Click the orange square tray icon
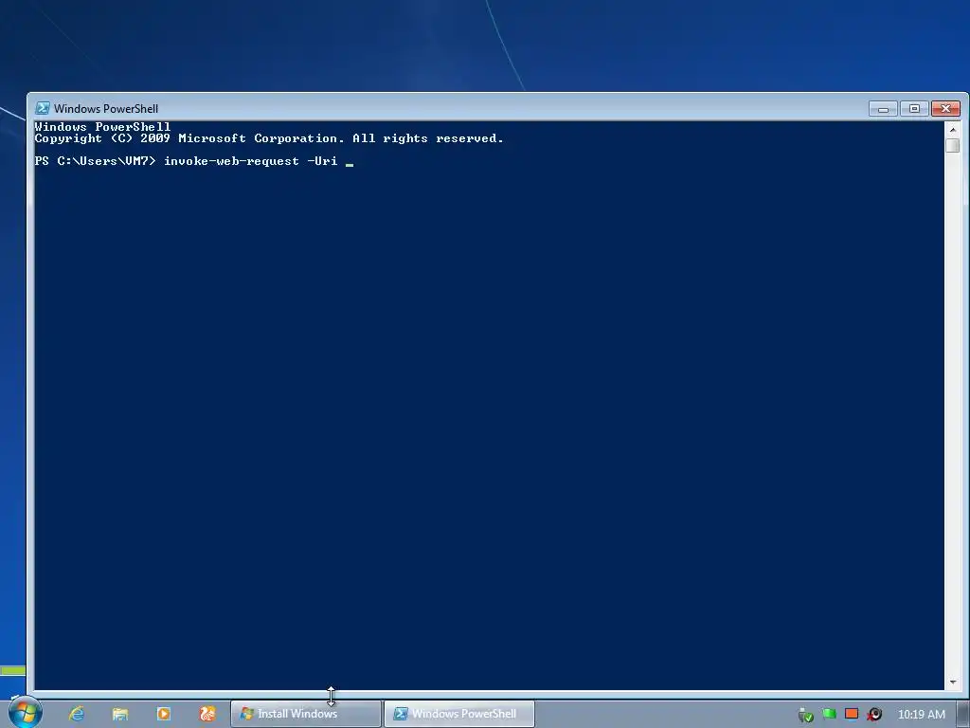 [x=852, y=715]
